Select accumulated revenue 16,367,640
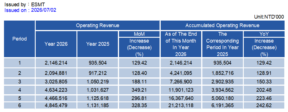This screenshot has width=288, height=112. tap(181, 98)
